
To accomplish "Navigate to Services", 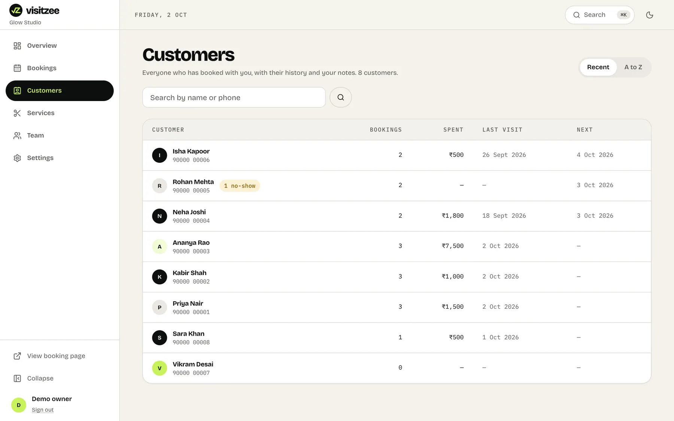I will 60,113.
